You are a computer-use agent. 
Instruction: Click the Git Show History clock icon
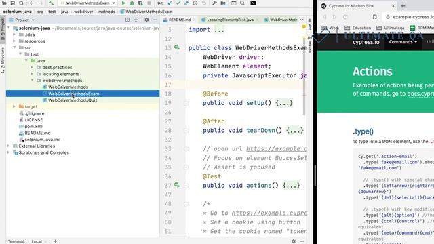195,3
